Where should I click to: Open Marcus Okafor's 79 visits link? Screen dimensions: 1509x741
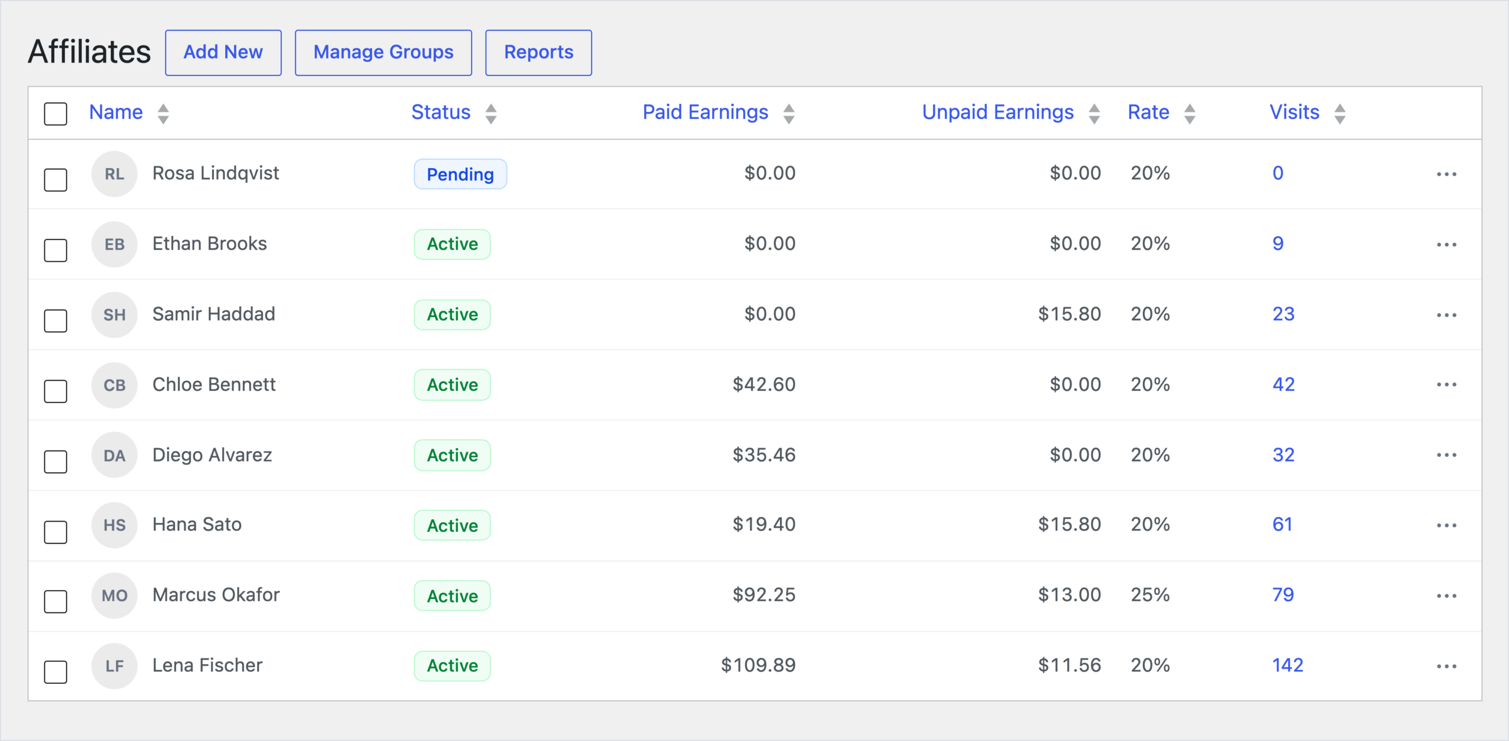(x=1283, y=594)
